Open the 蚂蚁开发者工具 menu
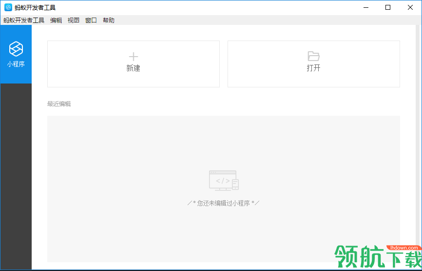 pos(24,20)
